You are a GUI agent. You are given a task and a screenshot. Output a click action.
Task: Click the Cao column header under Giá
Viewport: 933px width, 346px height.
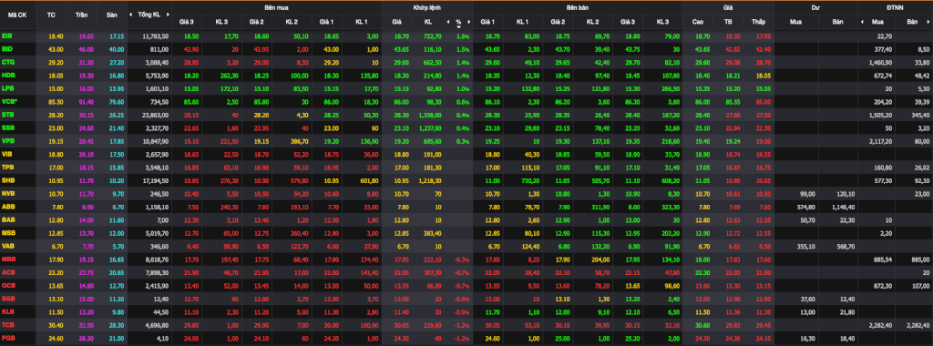(x=697, y=22)
